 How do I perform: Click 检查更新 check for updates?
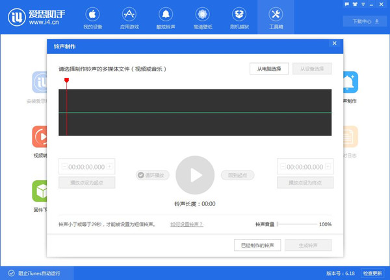372,274
